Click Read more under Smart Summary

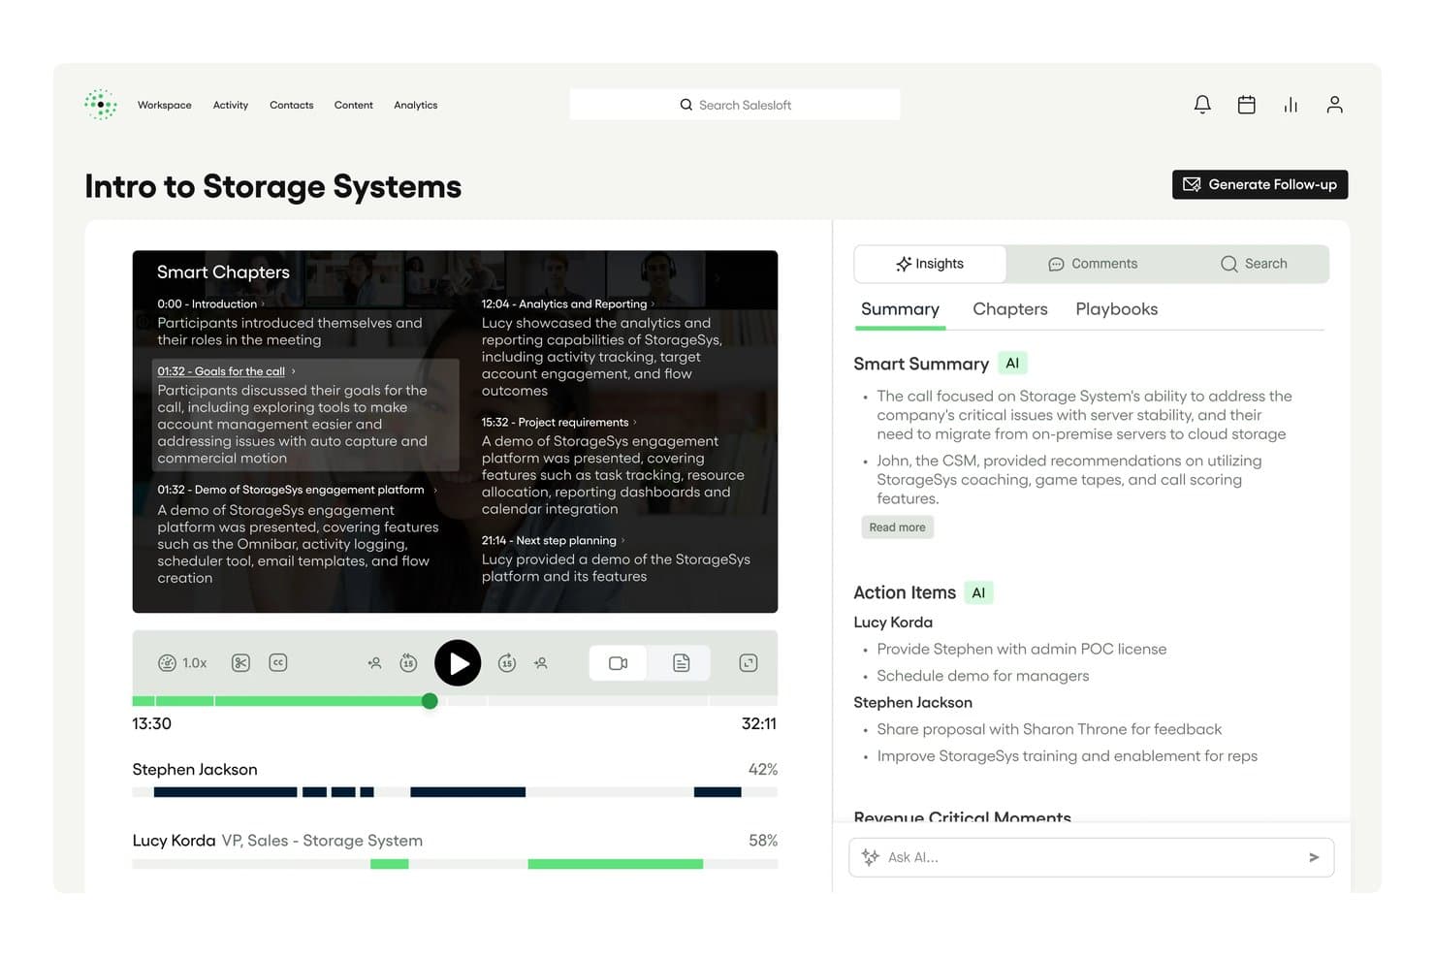tap(898, 527)
